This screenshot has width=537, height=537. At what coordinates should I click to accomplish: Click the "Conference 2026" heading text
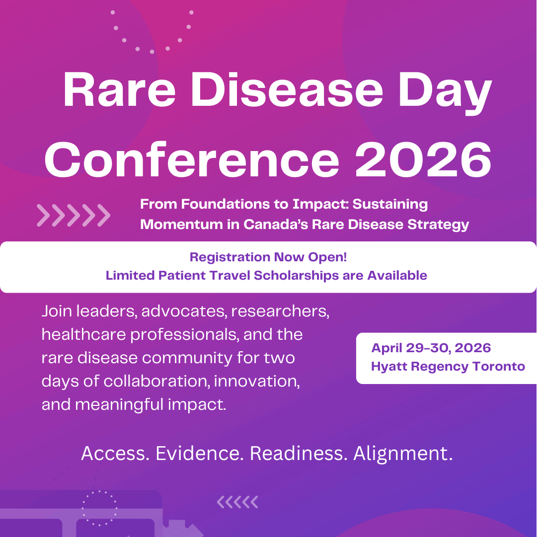268,158
